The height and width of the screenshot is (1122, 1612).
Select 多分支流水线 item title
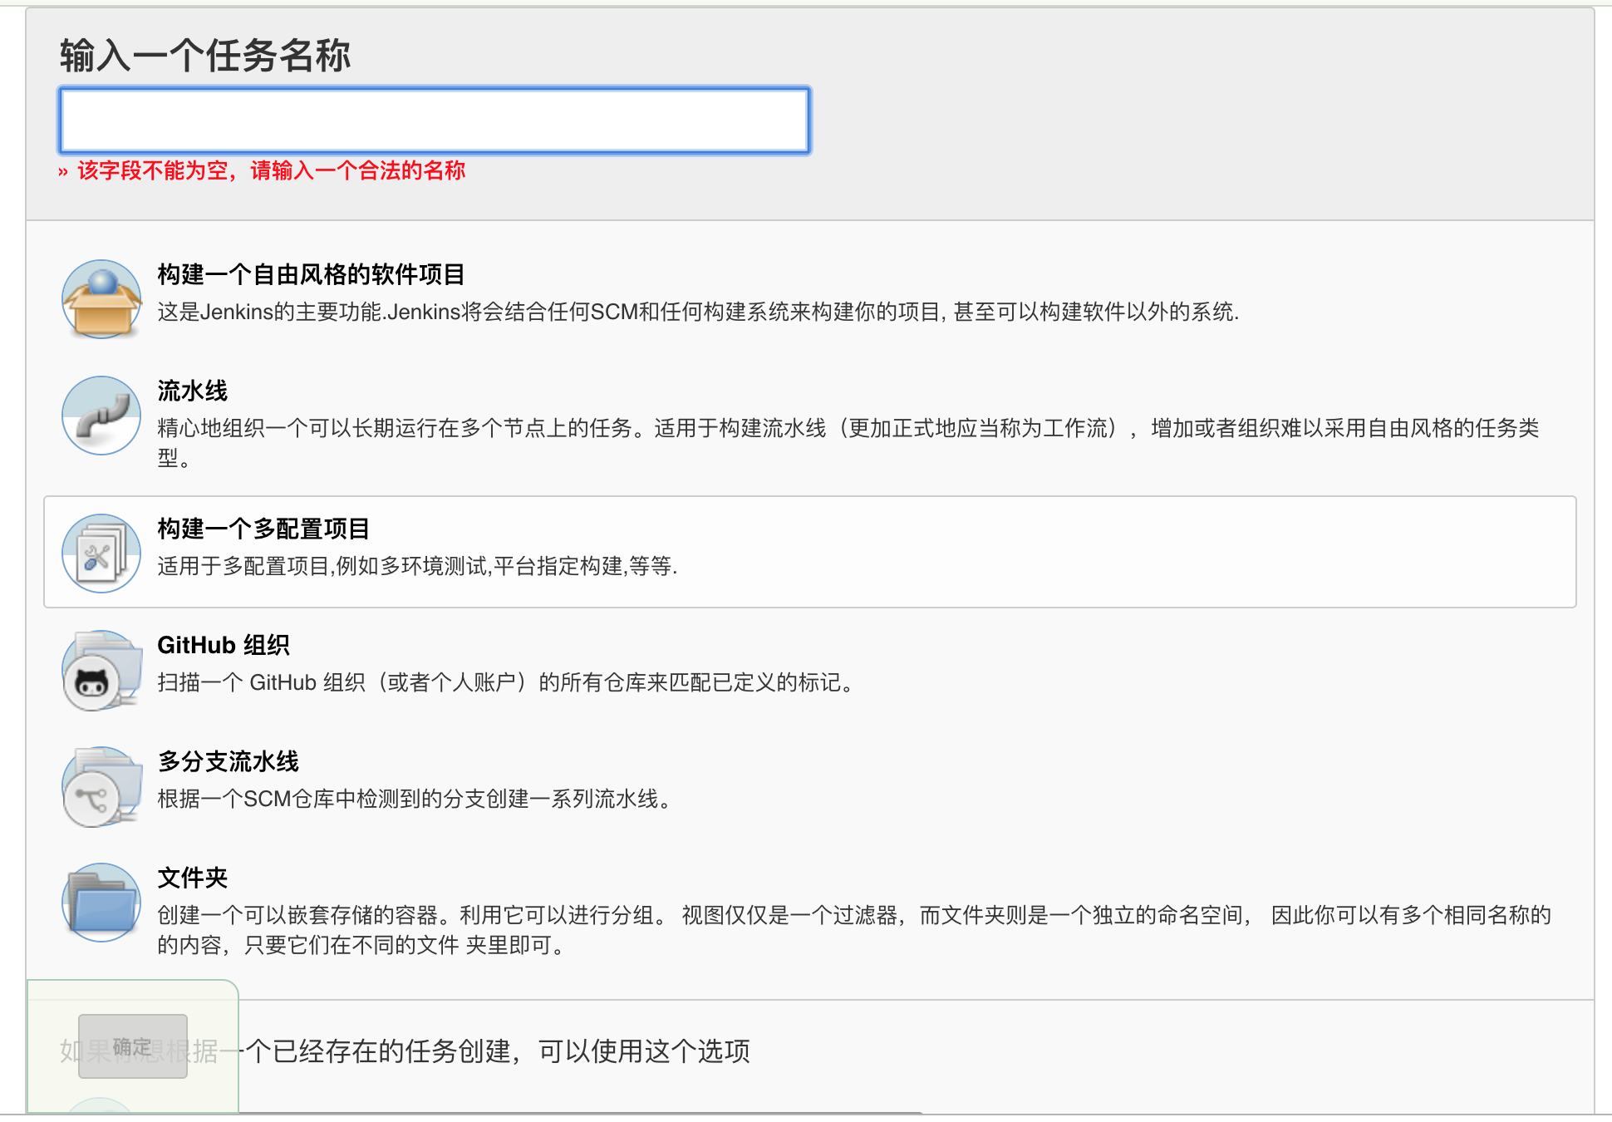(228, 761)
